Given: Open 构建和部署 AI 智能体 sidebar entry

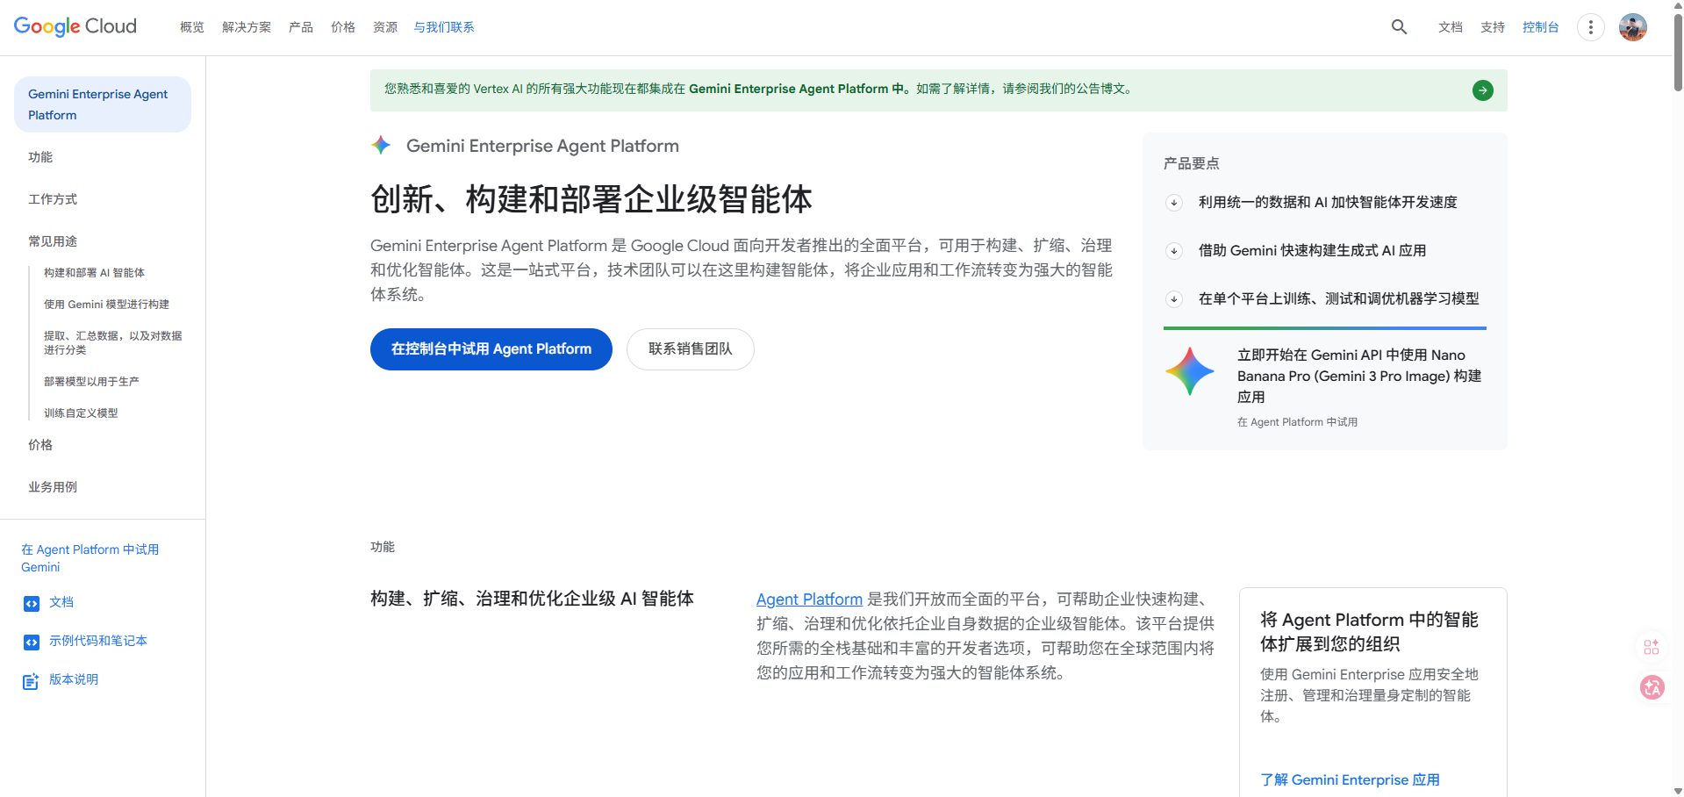Looking at the screenshot, I should [x=94, y=273].
